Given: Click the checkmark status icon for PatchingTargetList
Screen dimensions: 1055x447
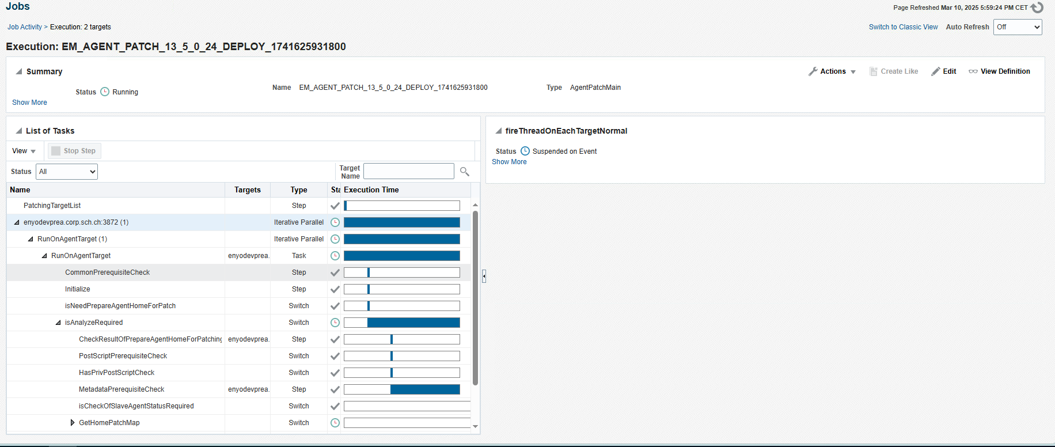Looking at the screenshot, I should 335,206.
